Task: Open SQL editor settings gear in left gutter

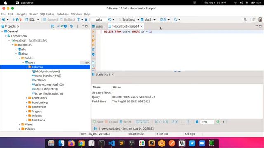Action: pyautogui.click(x=93, y=55)
